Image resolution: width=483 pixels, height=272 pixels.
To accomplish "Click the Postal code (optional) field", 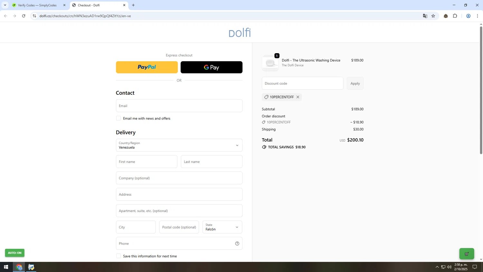I will [179, 227].
